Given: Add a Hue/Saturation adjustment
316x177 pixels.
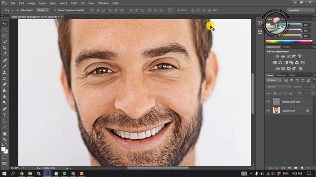Looking at the screenshot, I should point(275,62).
